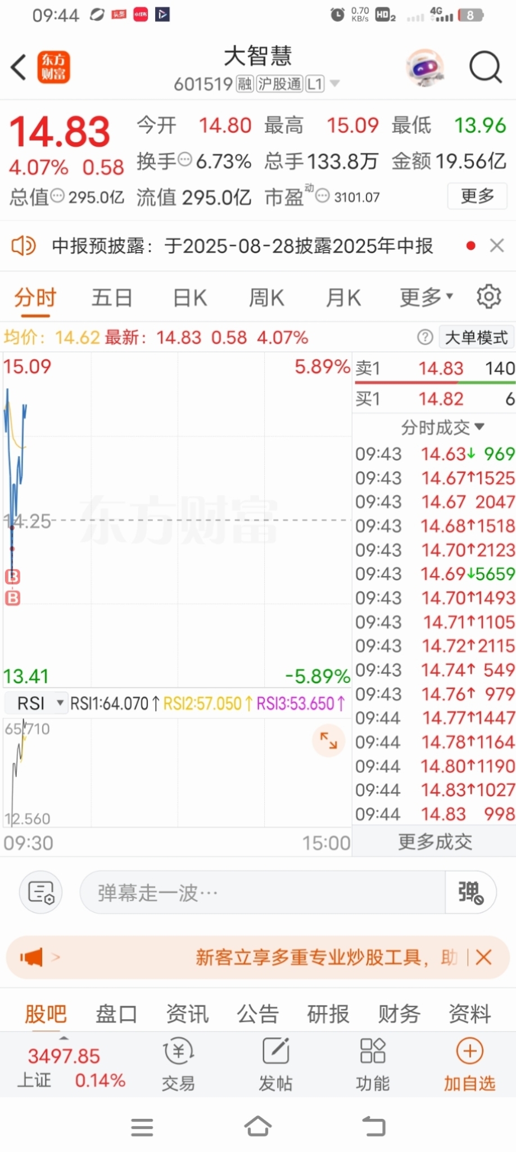Image resolution: width=516 pixels, height=1152 pixels.
Task: Toggle the 弹 barrage switch
Action: (x=470, y=892)
